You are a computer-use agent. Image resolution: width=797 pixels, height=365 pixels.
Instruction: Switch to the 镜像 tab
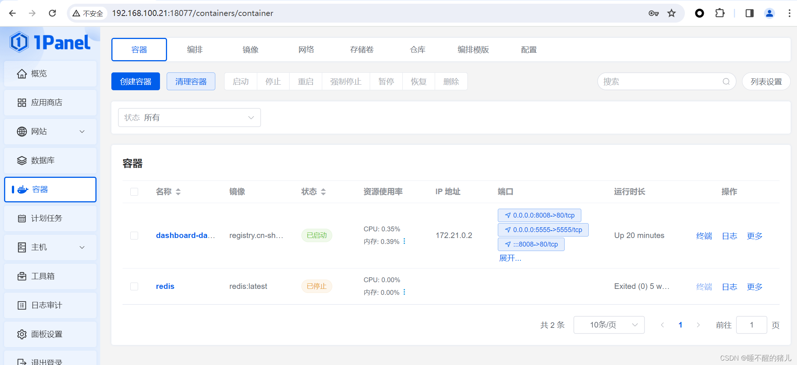coord(251,50)
